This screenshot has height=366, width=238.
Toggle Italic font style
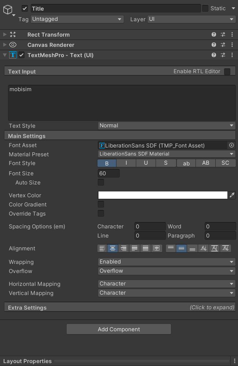point(126,163)
